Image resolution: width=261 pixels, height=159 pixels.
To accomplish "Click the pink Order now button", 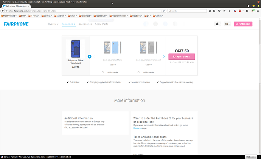I will click(243, 24).
